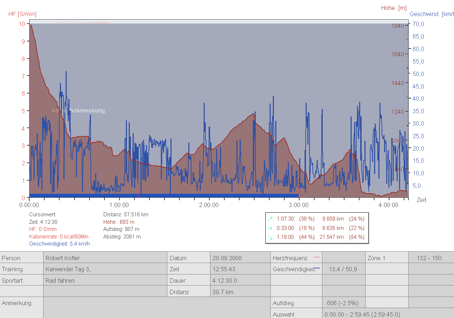
Task: Click the Geschwind. [km/h] axis title
Action: 432,14
